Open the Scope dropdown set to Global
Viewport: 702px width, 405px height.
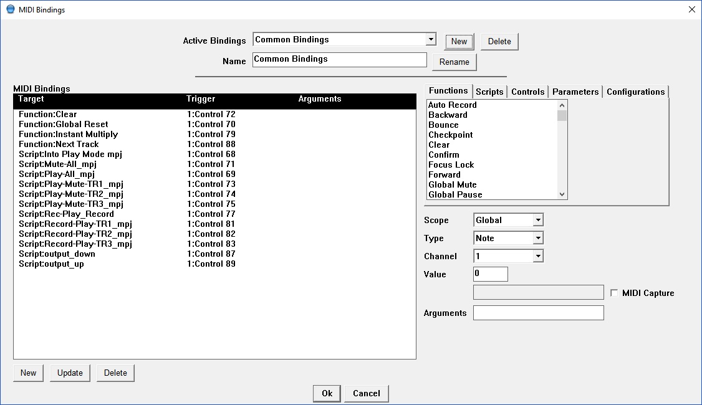[x=538, y=220]
